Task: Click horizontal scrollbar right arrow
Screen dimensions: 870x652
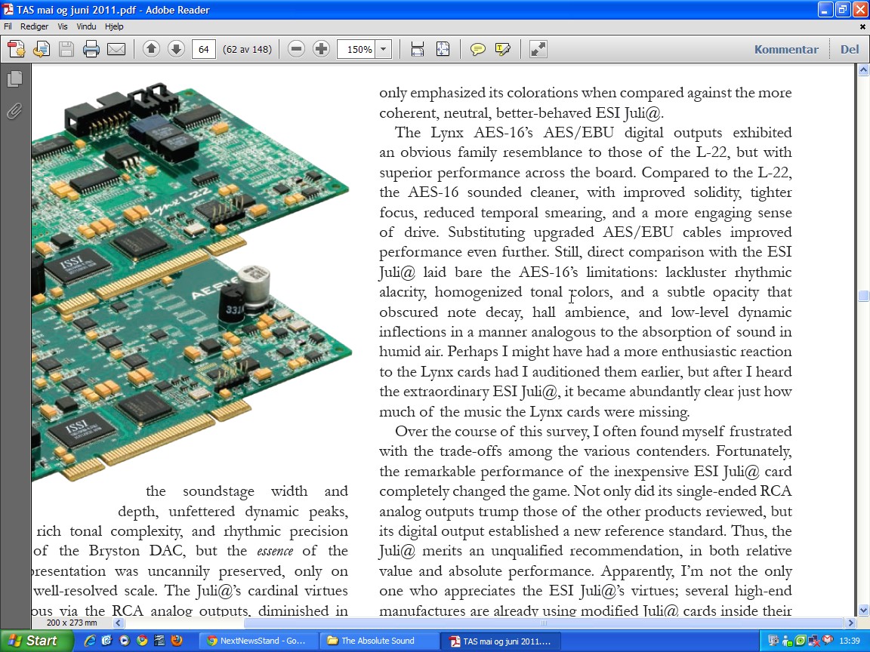Action: click(851, 623)
